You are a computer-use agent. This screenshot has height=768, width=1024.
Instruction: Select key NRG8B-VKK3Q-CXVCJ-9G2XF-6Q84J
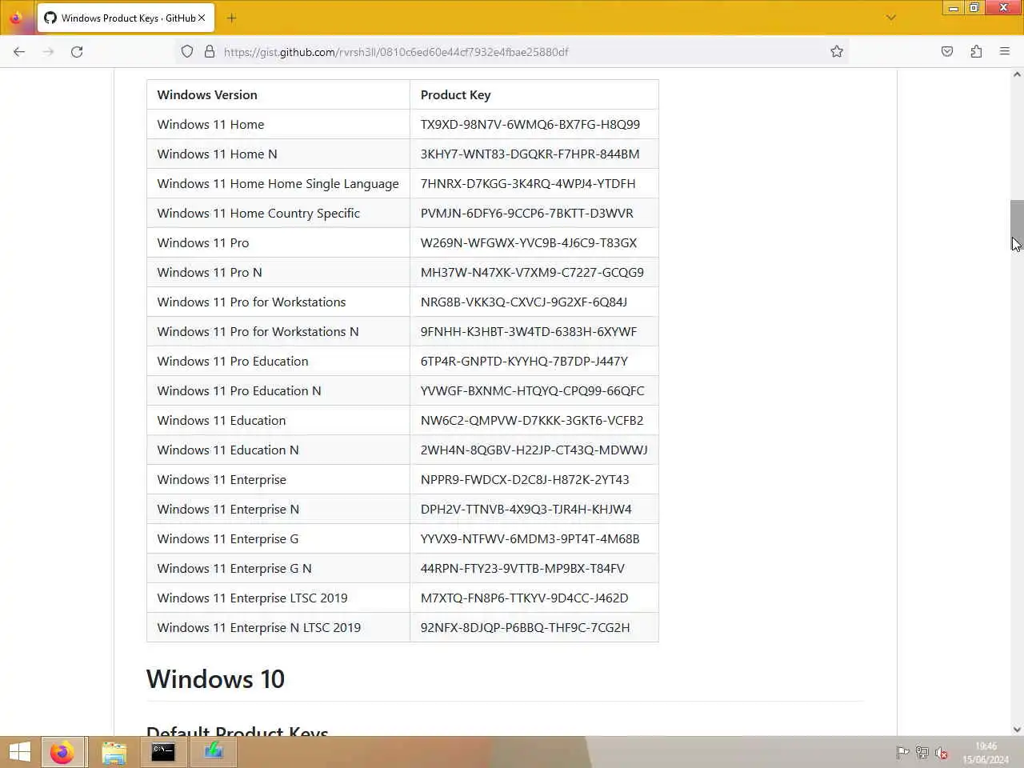click(x=524, y=302)
